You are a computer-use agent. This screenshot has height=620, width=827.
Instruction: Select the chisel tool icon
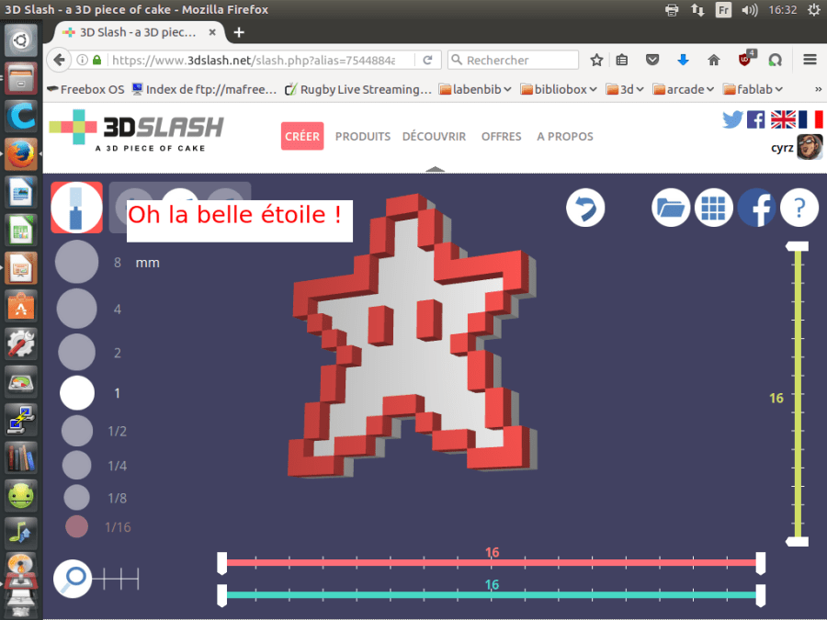pyautogui.click(x=76, y=207)
